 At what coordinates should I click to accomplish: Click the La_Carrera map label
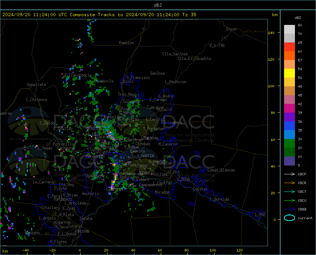43,182
